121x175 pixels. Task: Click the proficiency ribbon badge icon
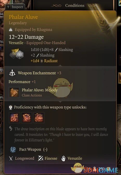click(x=11, y=107)
